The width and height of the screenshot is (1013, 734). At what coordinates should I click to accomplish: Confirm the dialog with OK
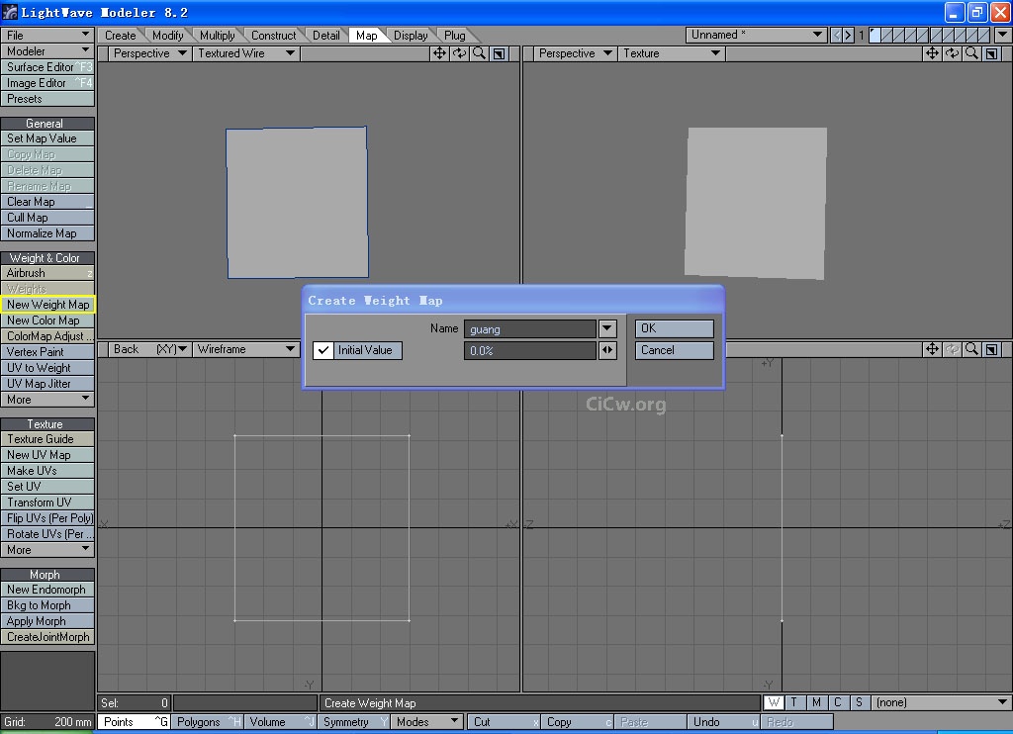(x=674, y=328)
